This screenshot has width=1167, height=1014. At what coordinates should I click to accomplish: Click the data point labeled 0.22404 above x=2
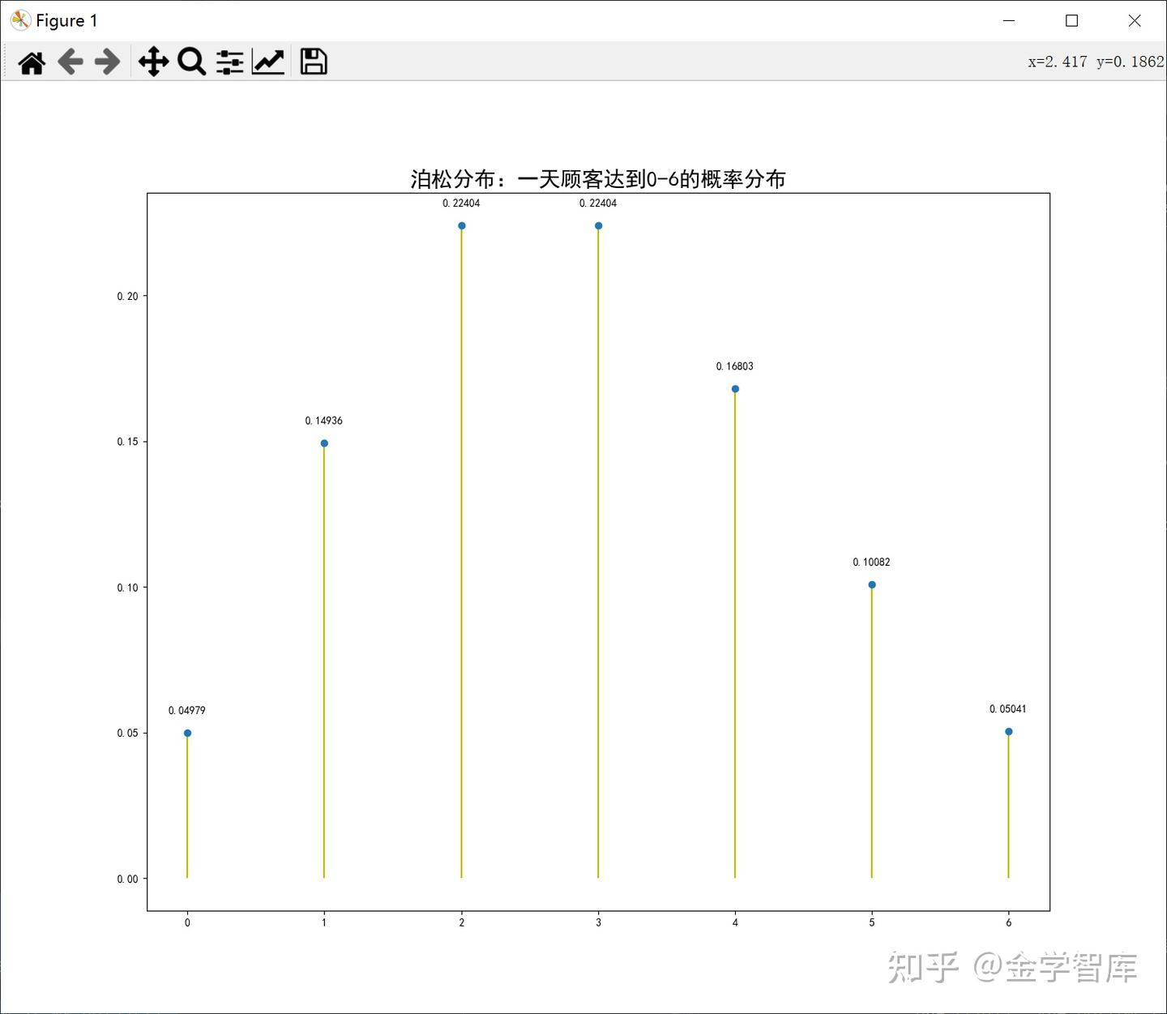coord(461,225)
